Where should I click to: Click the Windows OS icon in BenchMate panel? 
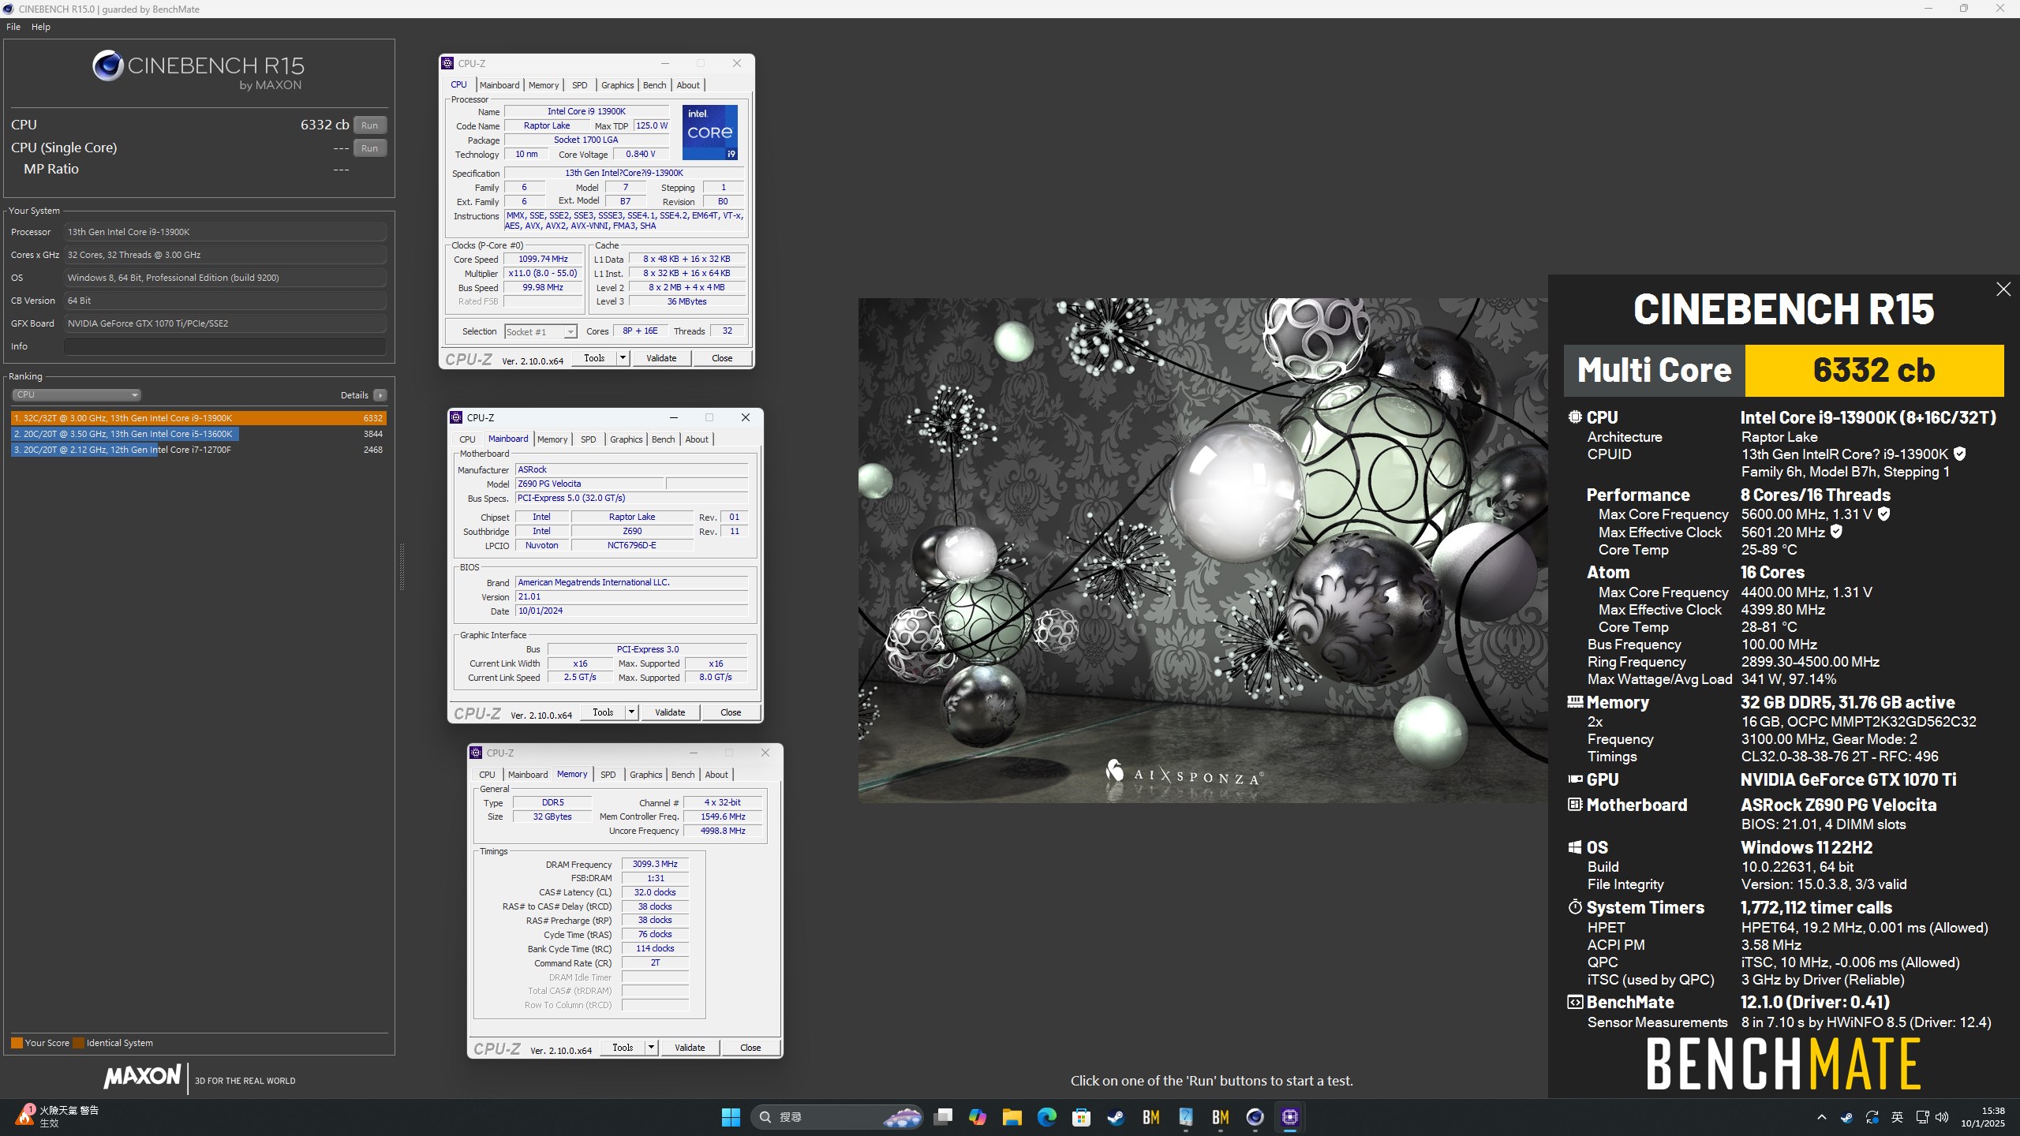point(1574,847)
